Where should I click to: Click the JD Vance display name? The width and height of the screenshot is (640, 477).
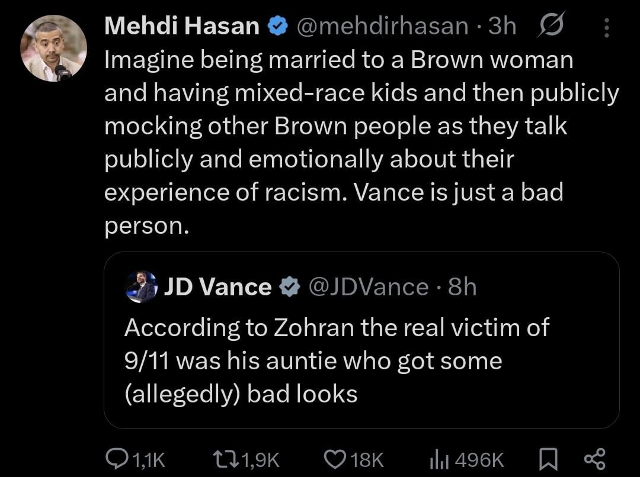click(217, 287)
